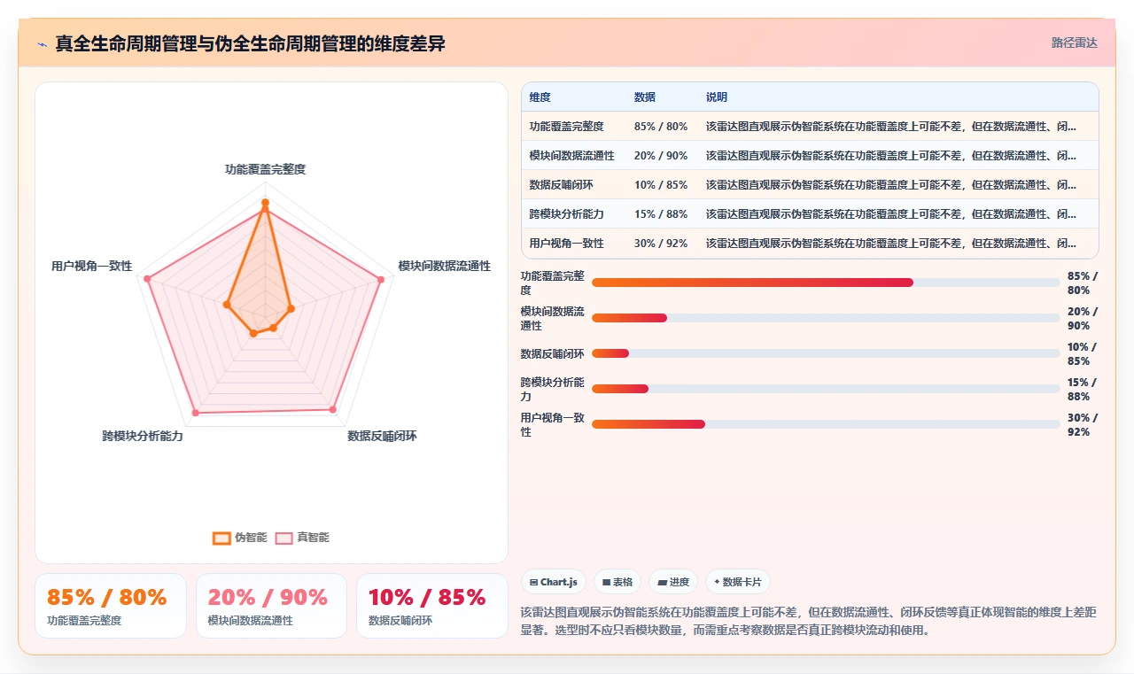Click the 功能覆盖完整度 progress bar

click(x=826, y=283)
